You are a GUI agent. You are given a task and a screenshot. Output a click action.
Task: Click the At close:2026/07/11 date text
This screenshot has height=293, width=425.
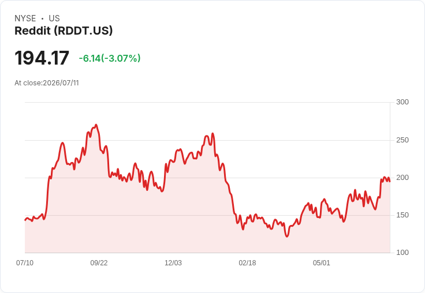(47, 83)
